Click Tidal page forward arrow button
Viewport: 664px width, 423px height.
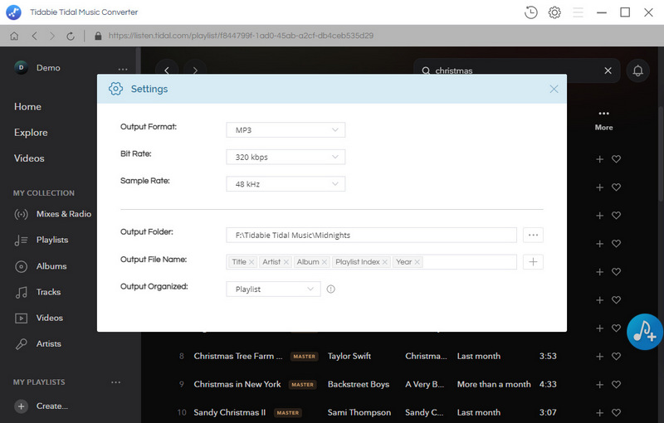[195, 70]
